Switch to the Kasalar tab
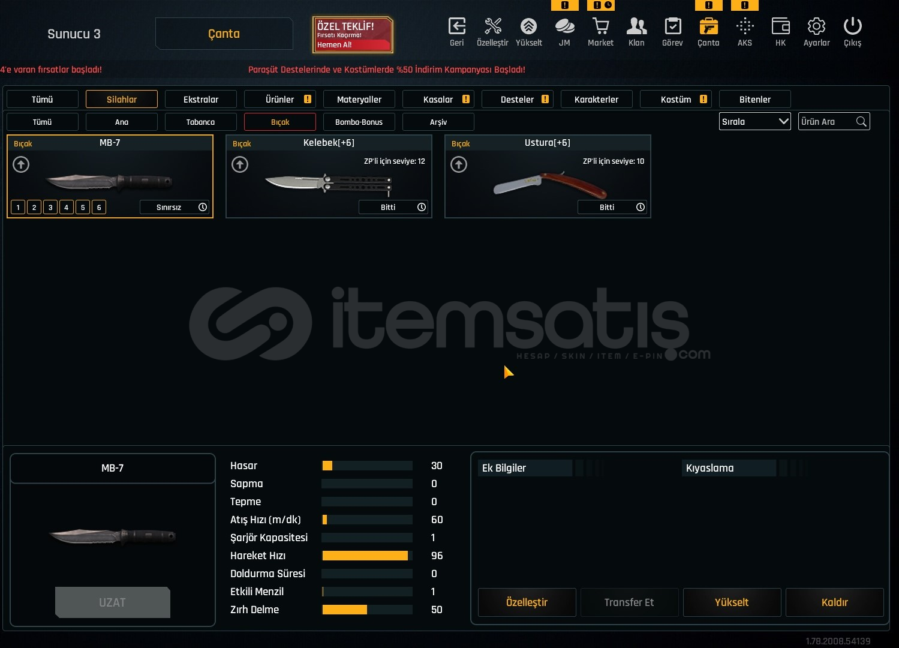The height and width of the screenshot is (648, 899). coord(438,99)
